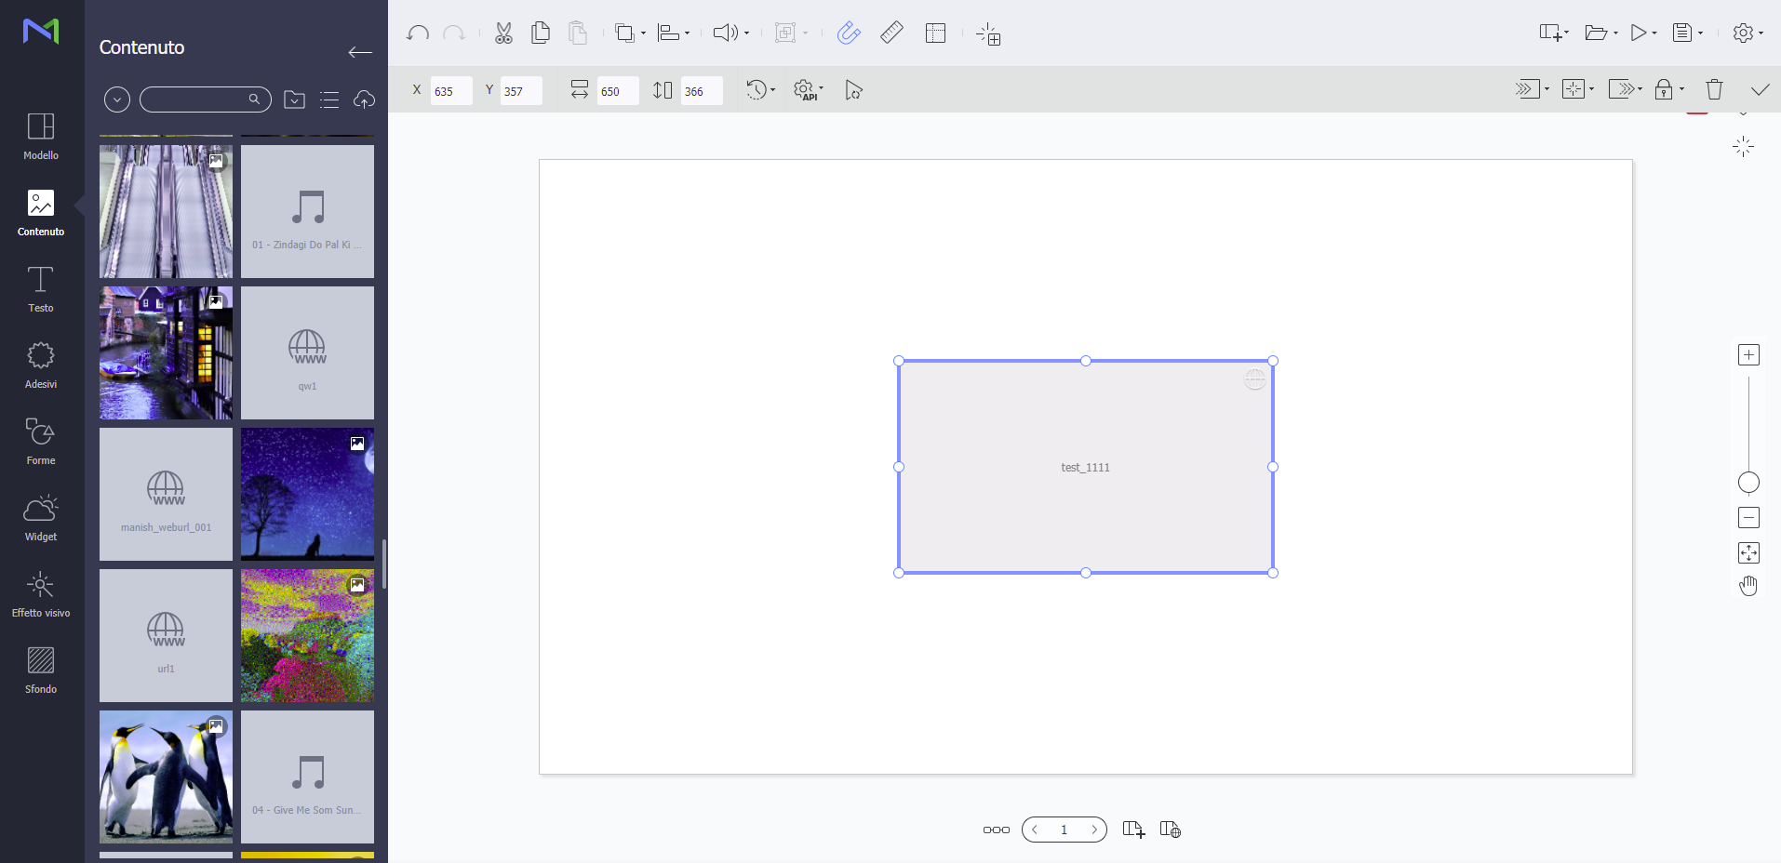Open the Testo tab in sidebar
The image size is (1781, 863).
(x=41, y=289)
